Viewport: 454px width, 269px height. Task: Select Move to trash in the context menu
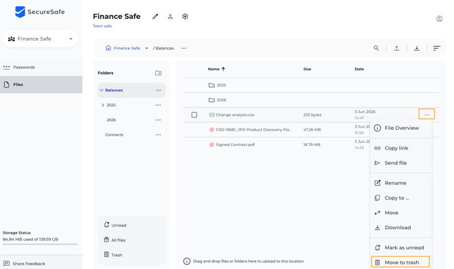(400, 262)
